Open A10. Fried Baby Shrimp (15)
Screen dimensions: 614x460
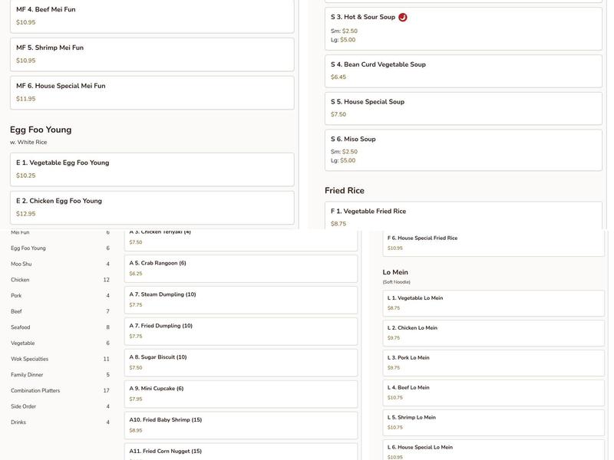point(241,426)
